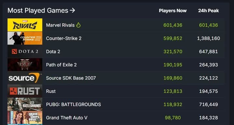Open the Counter-Strike 2 title link
234x125 pixels.
(64, 38)
